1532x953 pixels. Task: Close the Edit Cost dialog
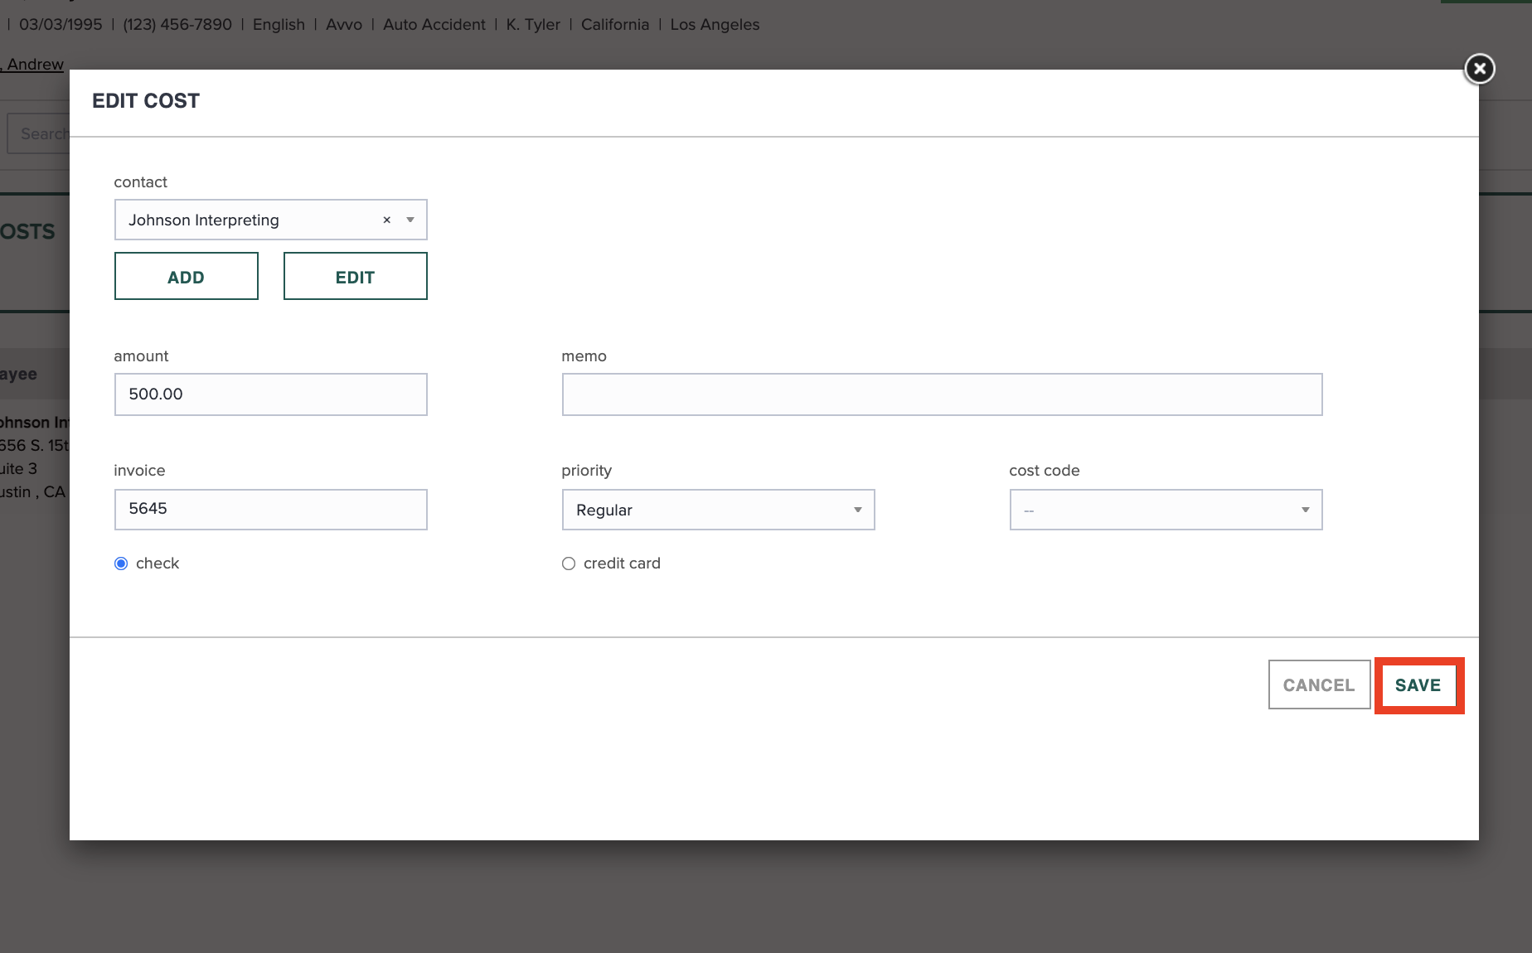pos(1479,69)
